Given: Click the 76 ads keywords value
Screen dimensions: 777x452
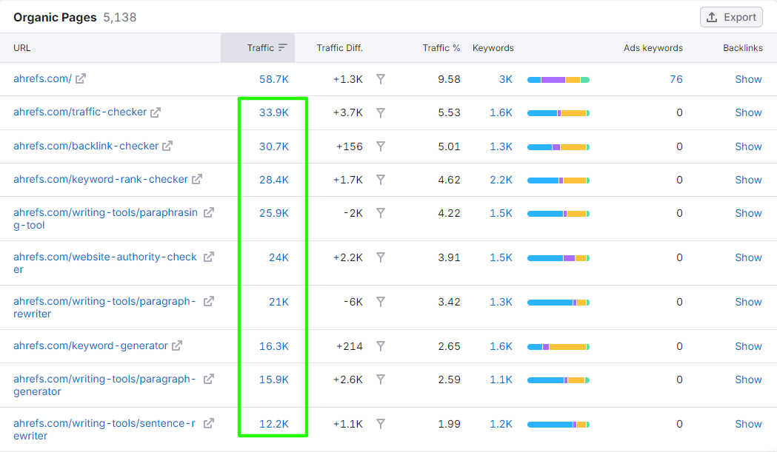Looking at the screenshot, I should tap(676, 79).
